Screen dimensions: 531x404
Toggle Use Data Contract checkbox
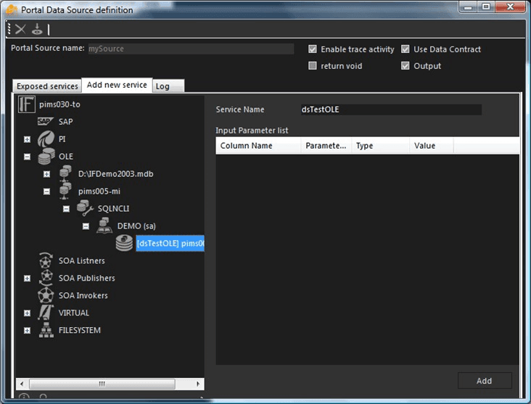[405, 49]
